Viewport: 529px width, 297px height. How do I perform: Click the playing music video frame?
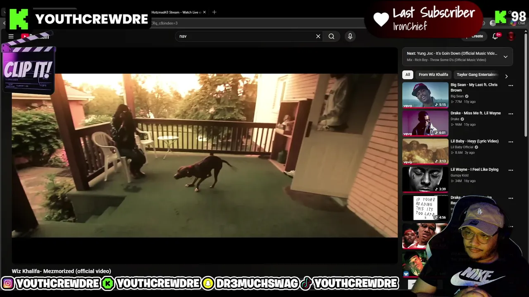click(x=205, y=156)
